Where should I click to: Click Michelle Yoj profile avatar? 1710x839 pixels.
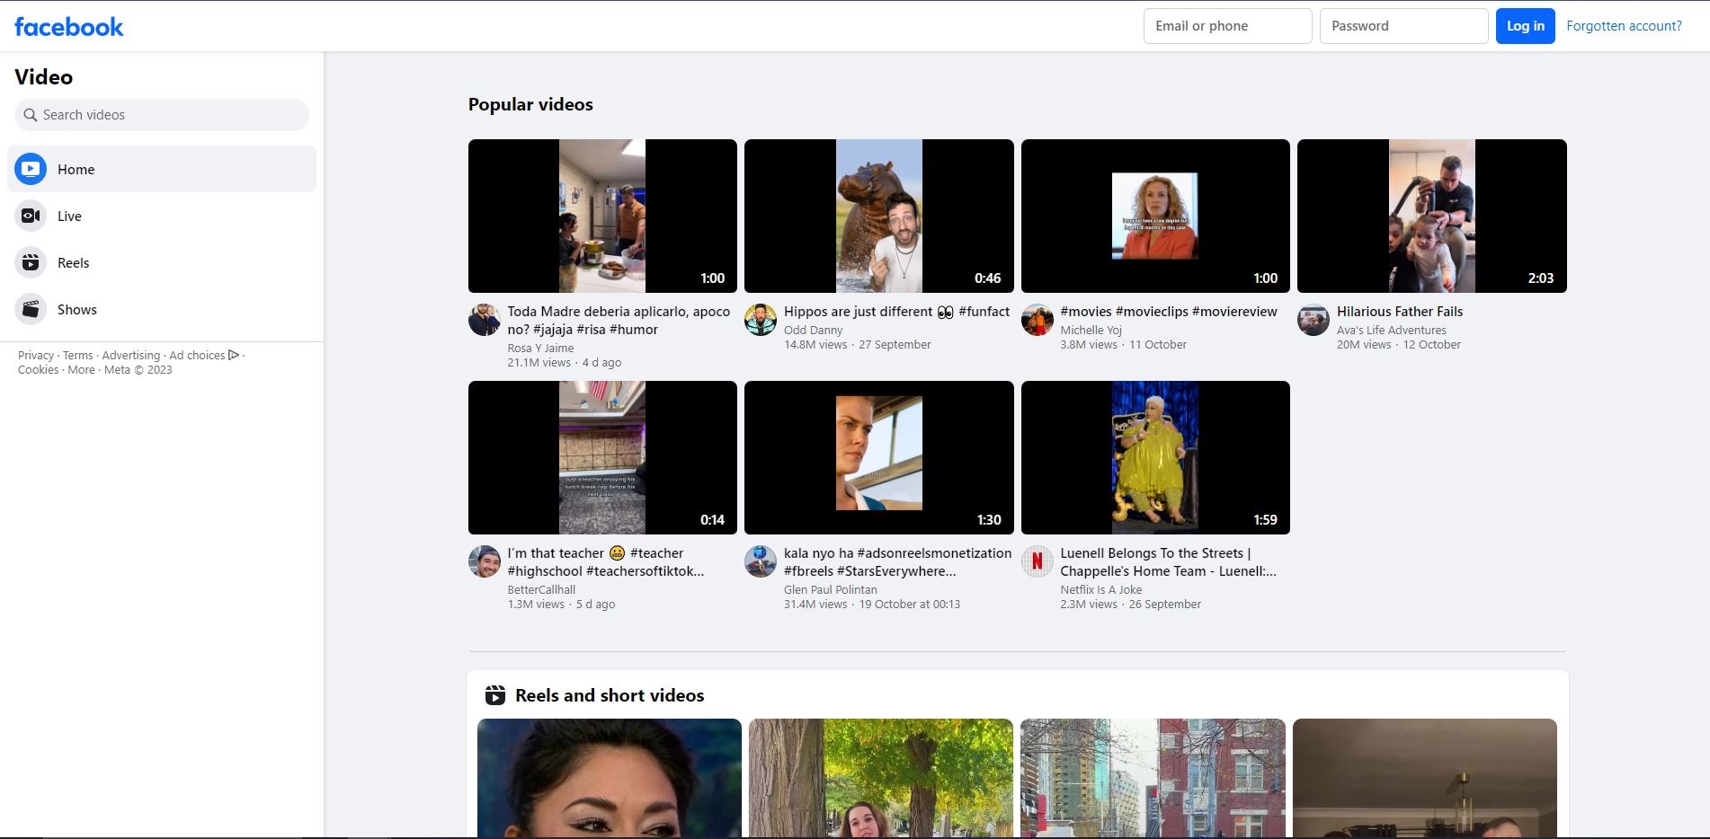click(x=1037, y=320)
